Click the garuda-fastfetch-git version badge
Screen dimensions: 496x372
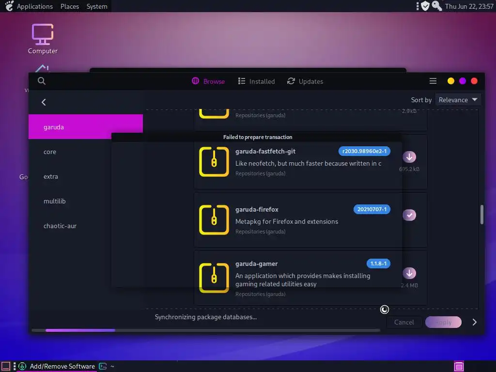[364, 151]
